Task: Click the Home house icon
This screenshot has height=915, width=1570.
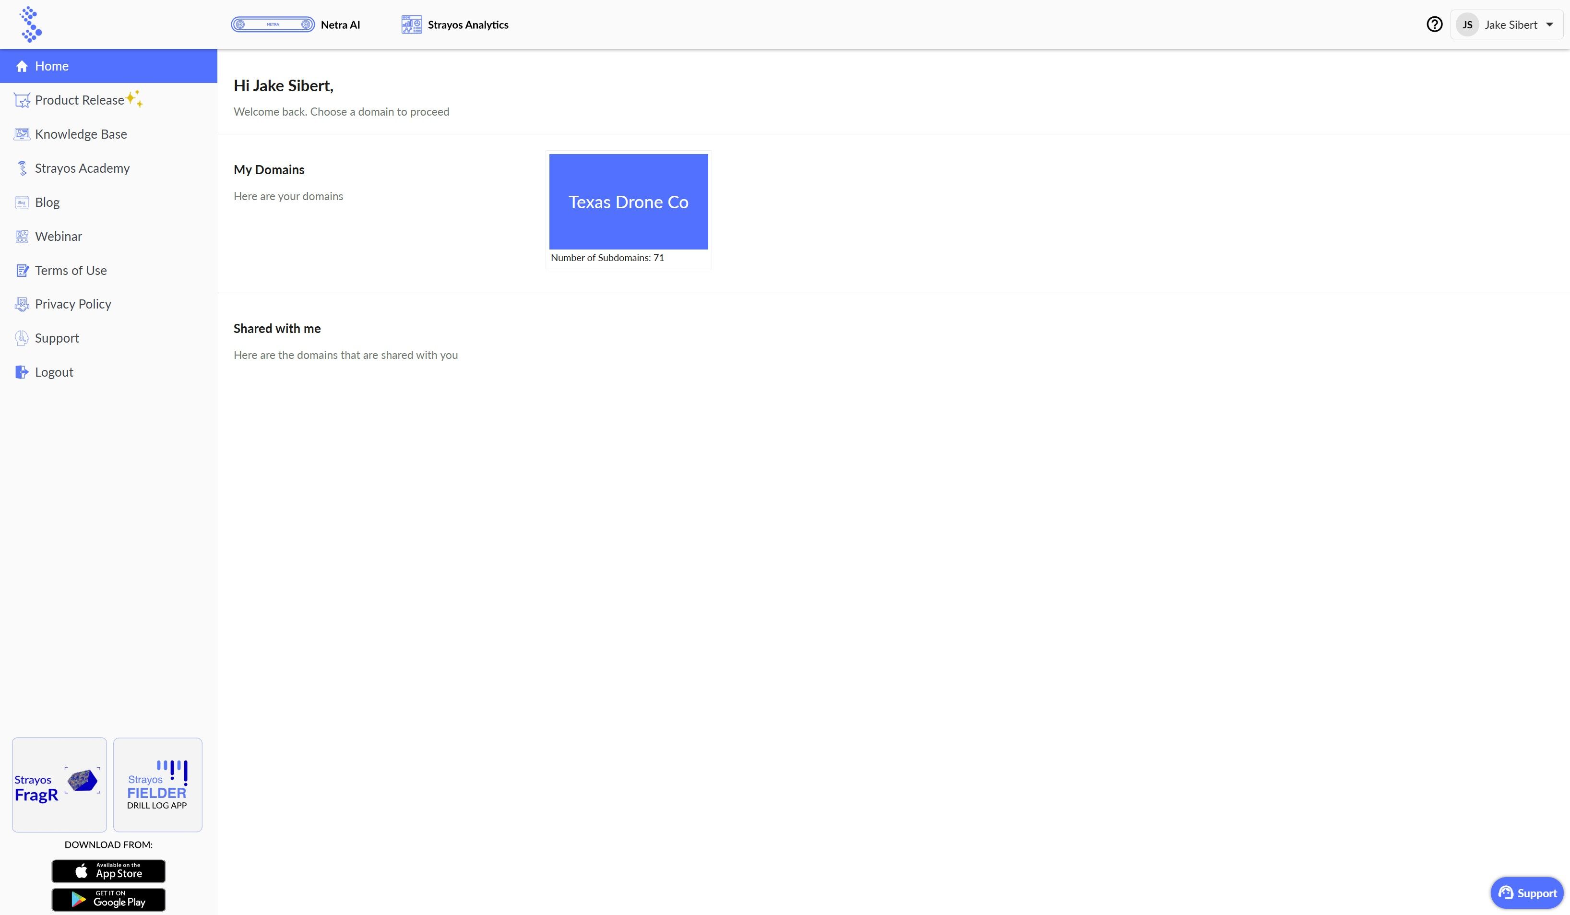Action: pyautogui.click(x=22, y=66)
